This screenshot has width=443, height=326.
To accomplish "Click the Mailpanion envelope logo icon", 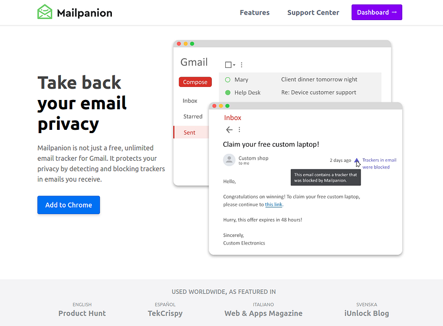I will pos(45,12).
